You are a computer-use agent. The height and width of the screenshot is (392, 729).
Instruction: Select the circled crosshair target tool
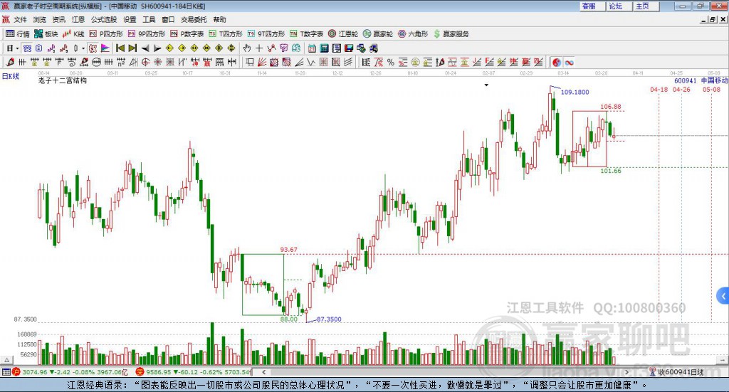click(x=145, y=62)
